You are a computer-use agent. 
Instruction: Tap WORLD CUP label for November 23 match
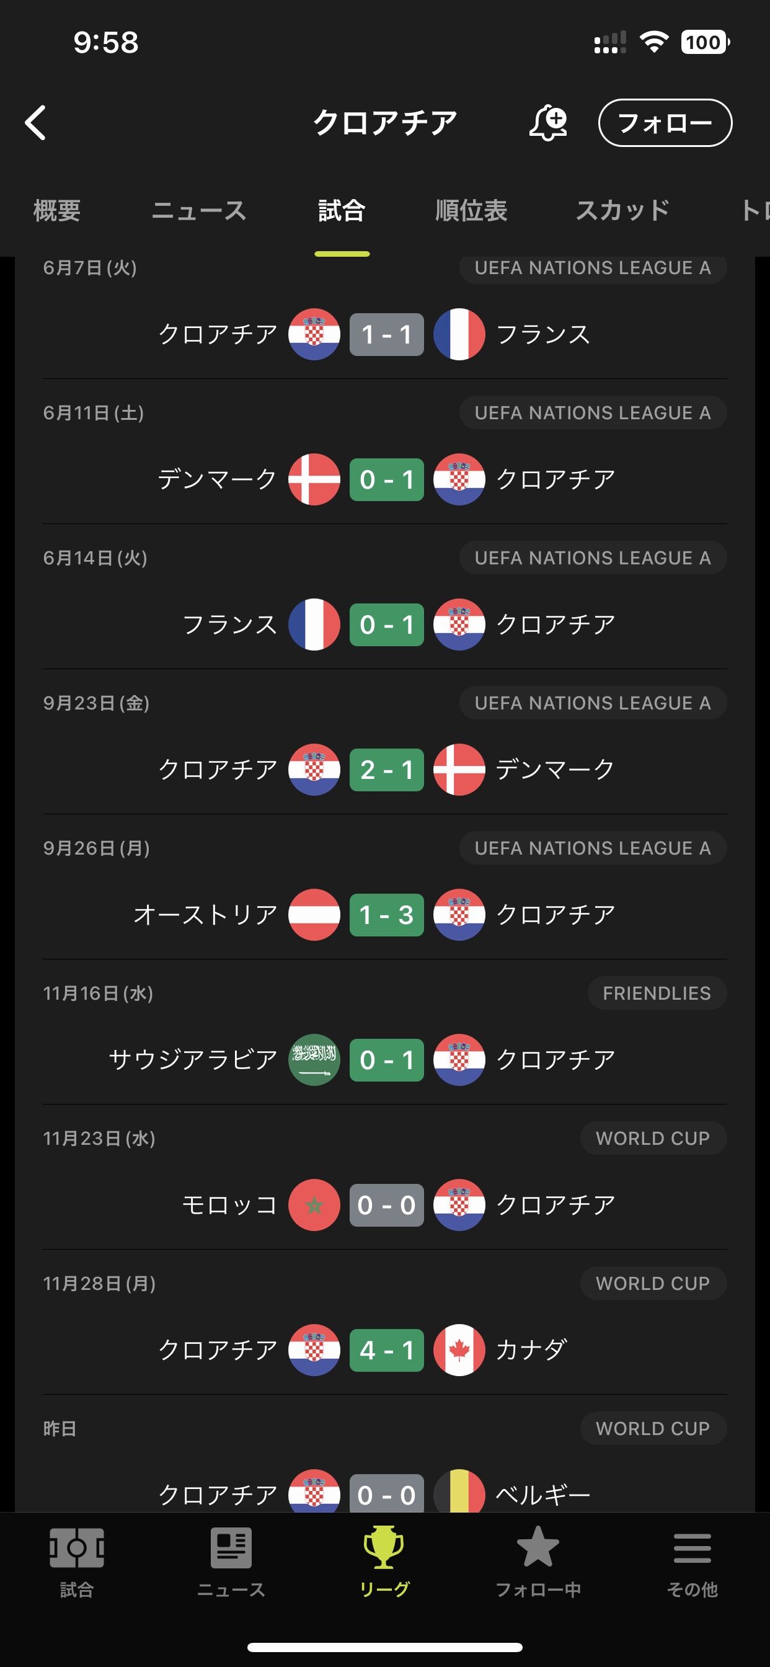pos(652,1138)
